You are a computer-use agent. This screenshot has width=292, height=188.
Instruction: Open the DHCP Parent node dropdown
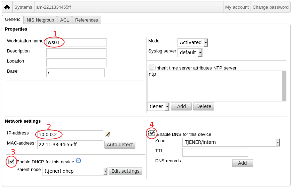[74, 171]
